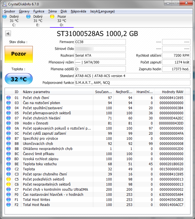Click the yellow Pozor health status button
This screenshot has width=195, height=219.
pyautogui.click(x=19, y=54)
